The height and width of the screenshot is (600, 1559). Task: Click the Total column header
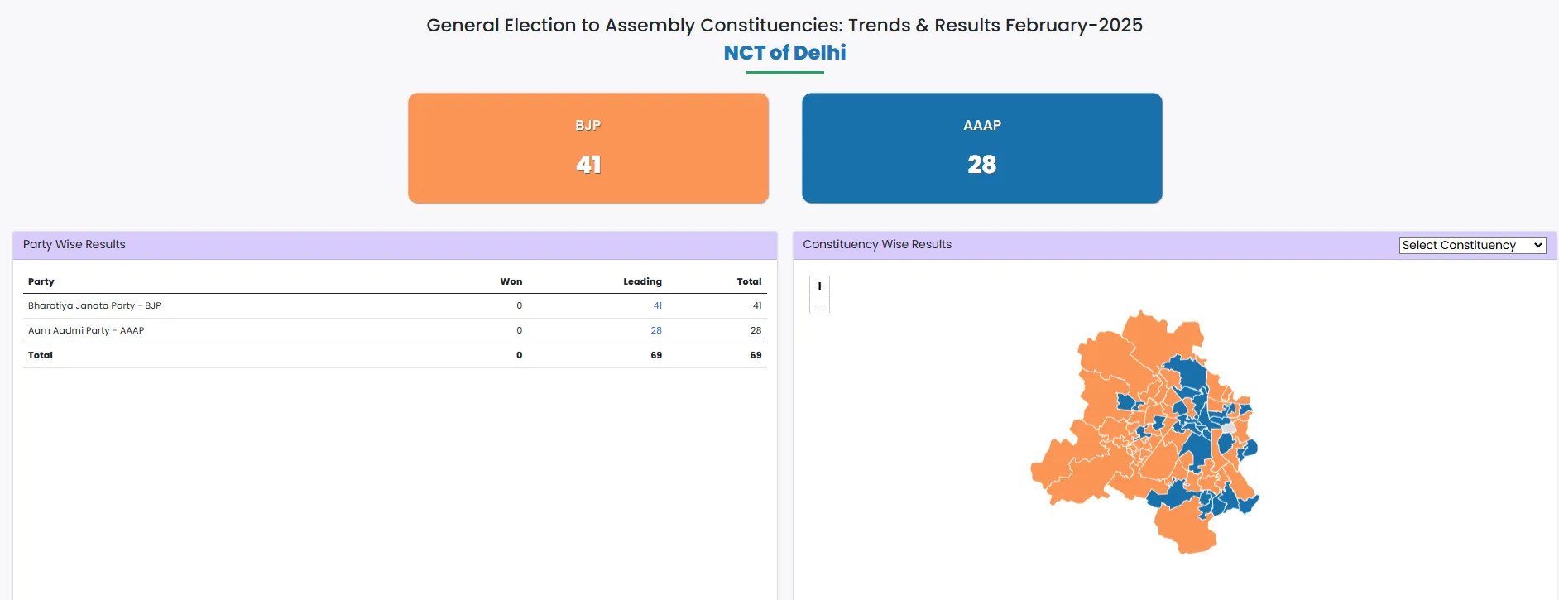749,281
